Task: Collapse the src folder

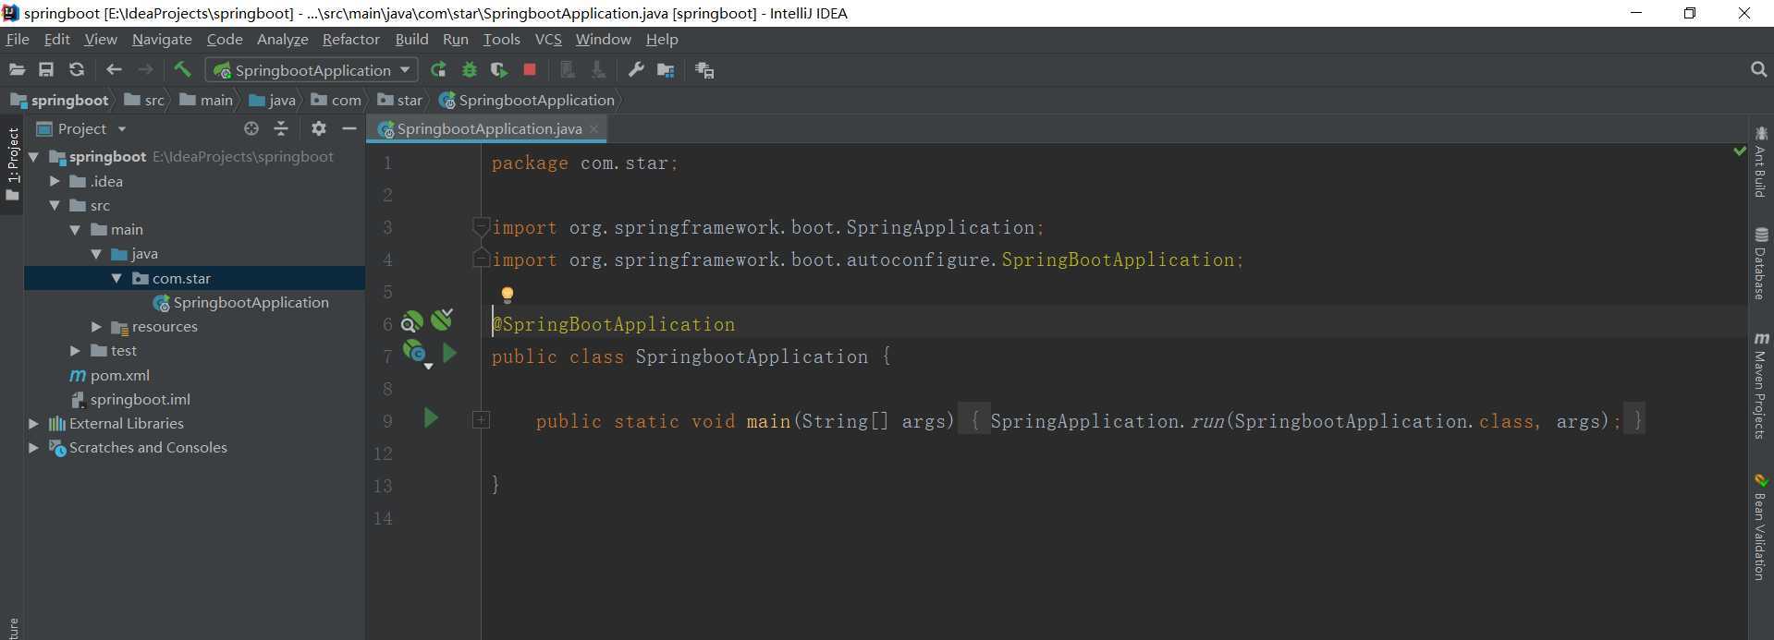Action: [55, 205]
